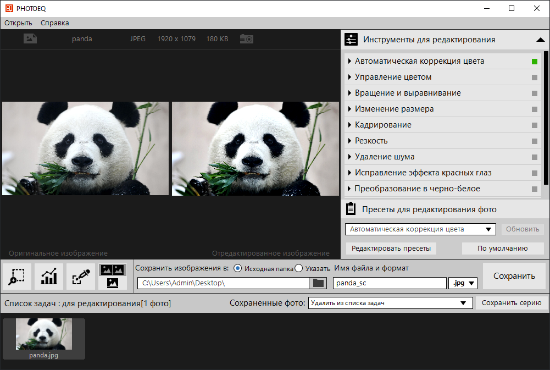Click the image file icon beside panda
This screenshot has width=550, height=370.
click(x=30, y=39)
